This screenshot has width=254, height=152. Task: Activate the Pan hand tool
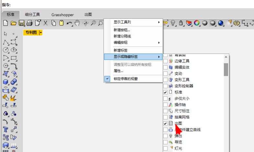coord(77,23)
